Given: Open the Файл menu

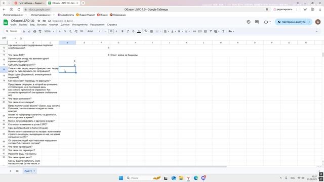Looking at the screenshot, I should (x=14, y=25).
